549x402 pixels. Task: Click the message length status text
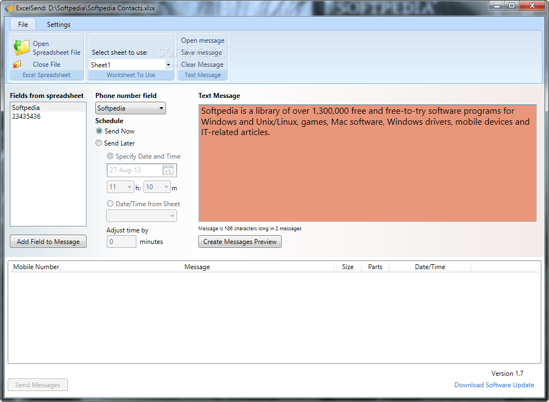click(250, 228)
